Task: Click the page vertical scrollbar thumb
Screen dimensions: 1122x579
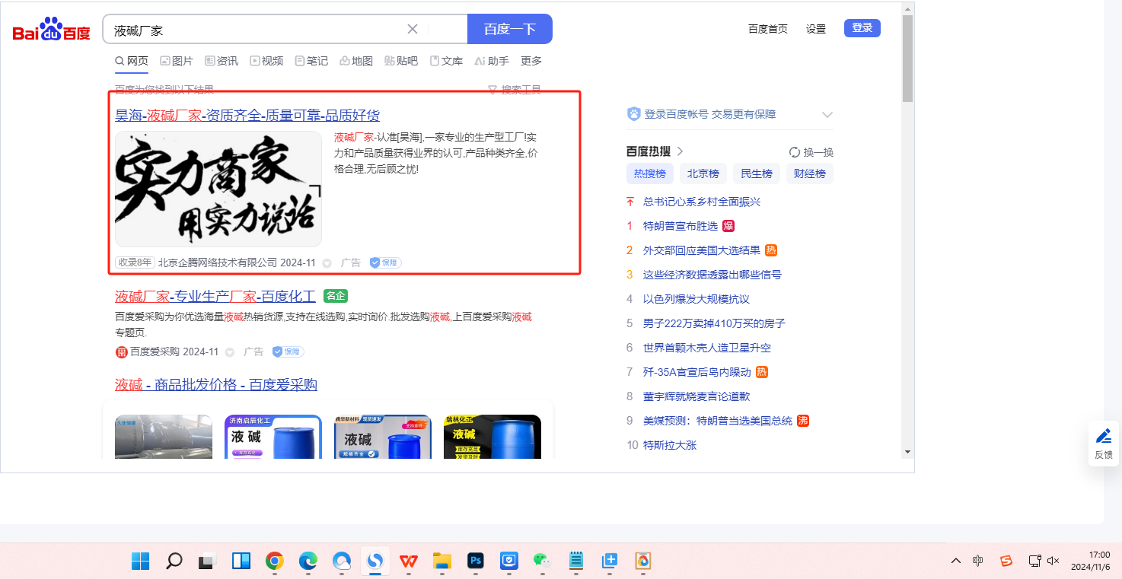Action: [x=907, y=58]
